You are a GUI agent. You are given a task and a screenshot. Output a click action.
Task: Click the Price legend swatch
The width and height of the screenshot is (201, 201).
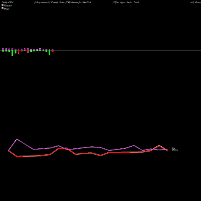(x=2, y=8)
